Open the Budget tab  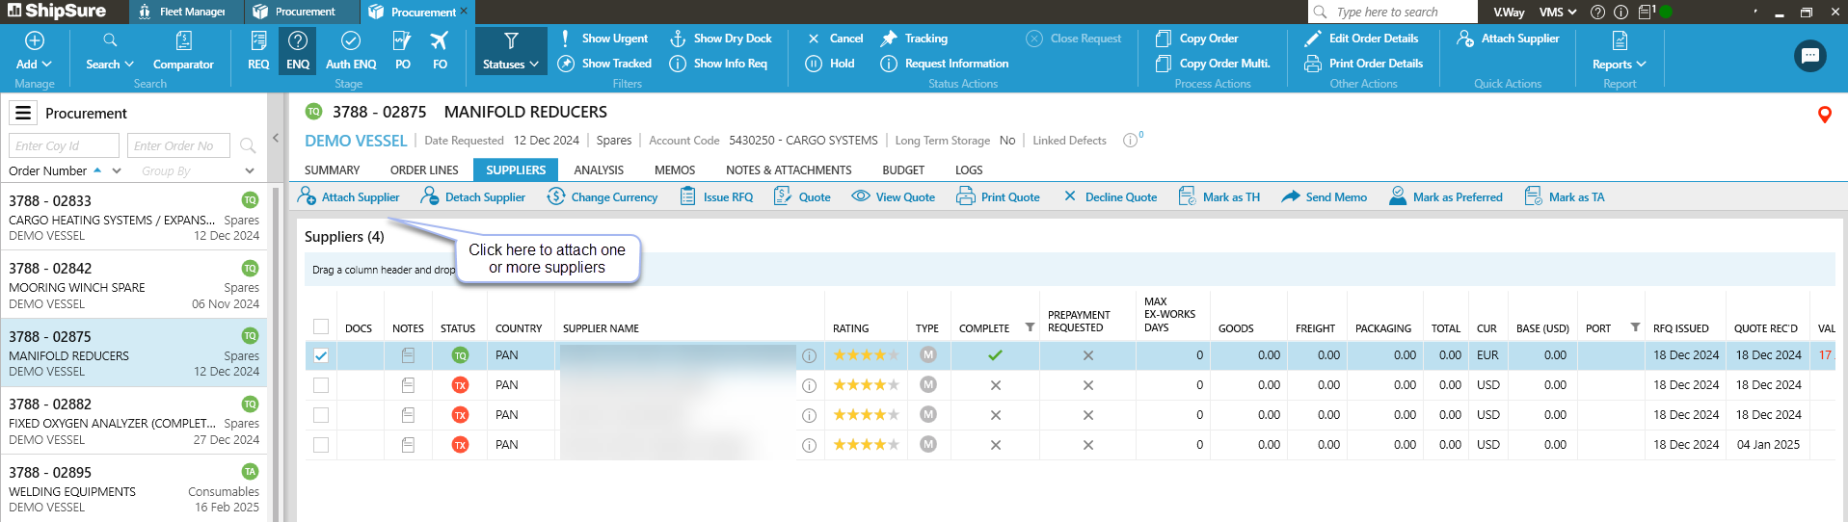[902, 170]
